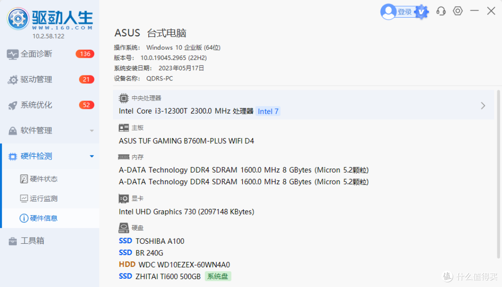Image resolution: width=502 pixels, height=287 pixels.
Task: Click the 硬件检测 chip icon
Action: (x=13, y=157)
